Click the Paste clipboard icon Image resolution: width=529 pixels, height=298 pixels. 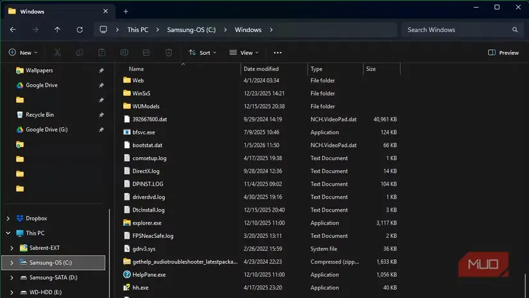[x=102, y=52]
